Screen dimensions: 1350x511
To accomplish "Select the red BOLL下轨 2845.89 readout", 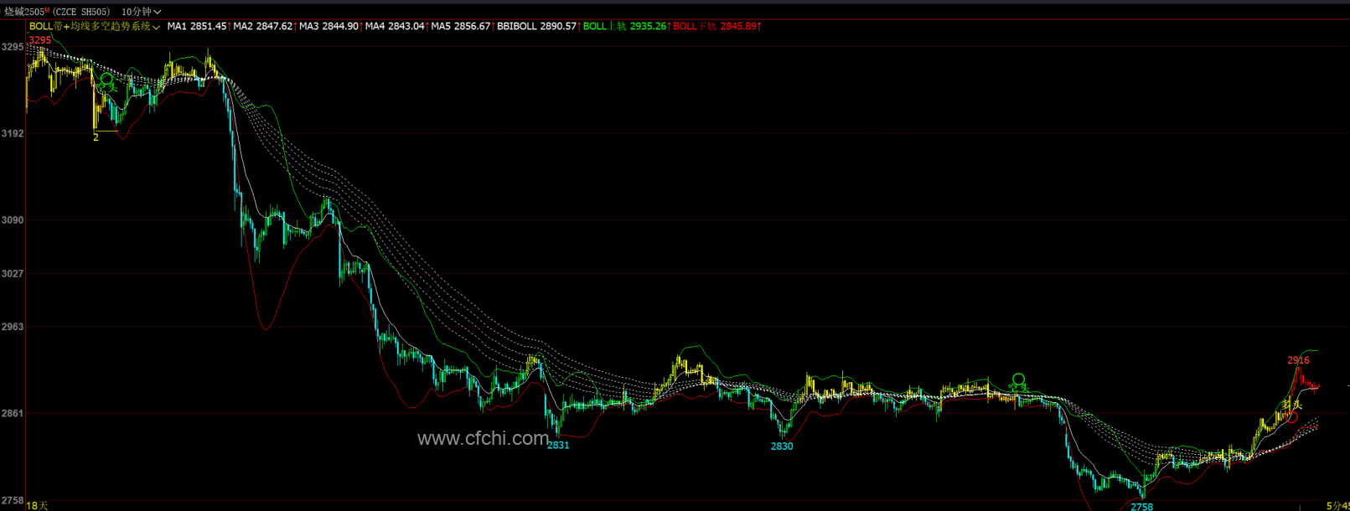I will click(716, 27).
